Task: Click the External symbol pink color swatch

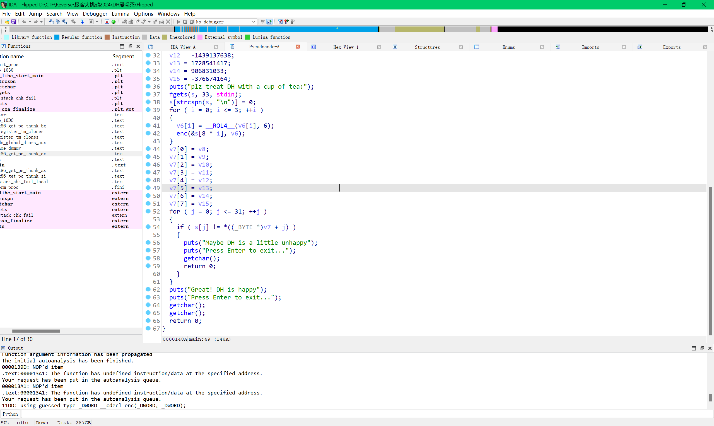Action: pyautogui.click(x=200, y=37)
